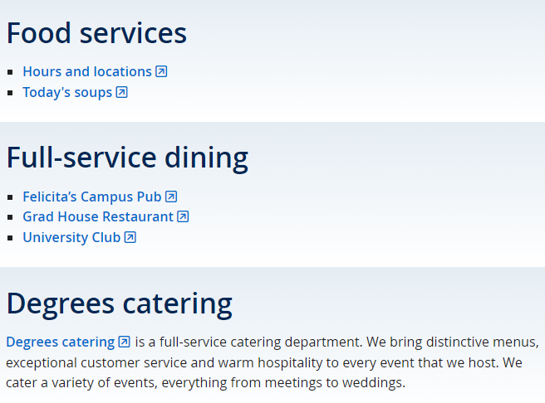This screenshot has width=545, height=403.
Task: Click bullet marker before Hours and locations
Action: 10,72
